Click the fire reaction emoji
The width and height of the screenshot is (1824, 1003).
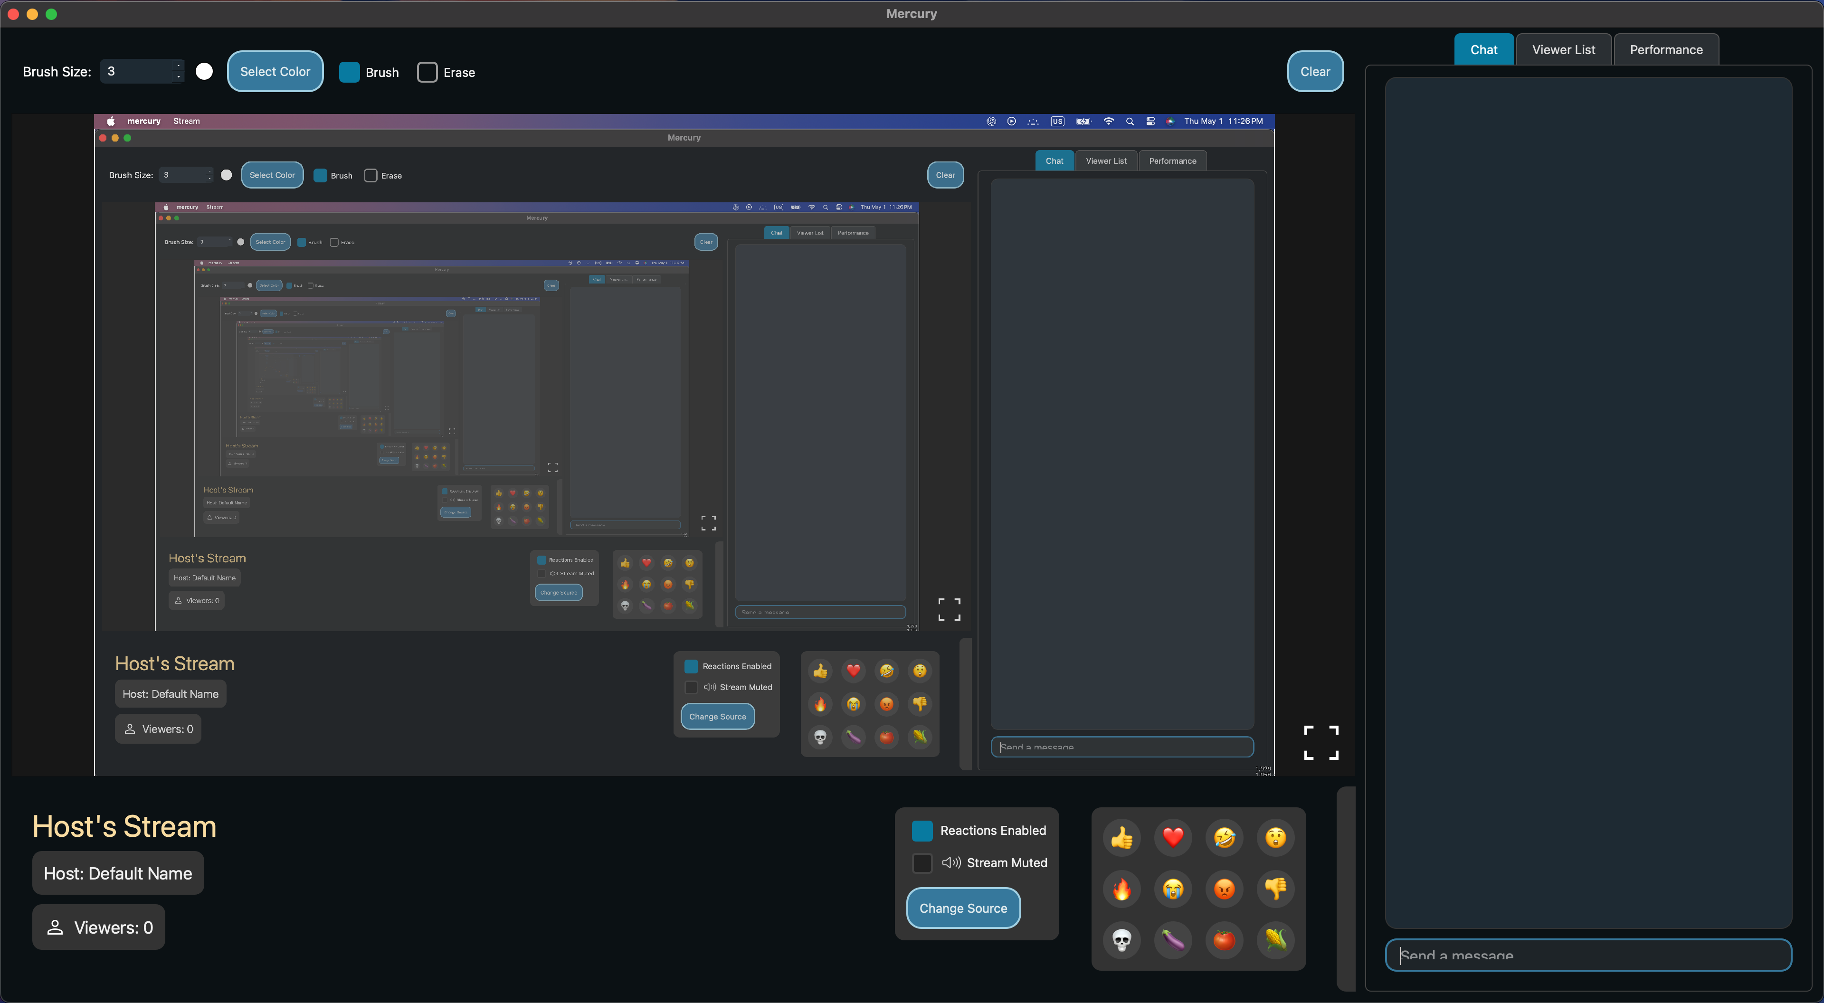point(1122,889)
